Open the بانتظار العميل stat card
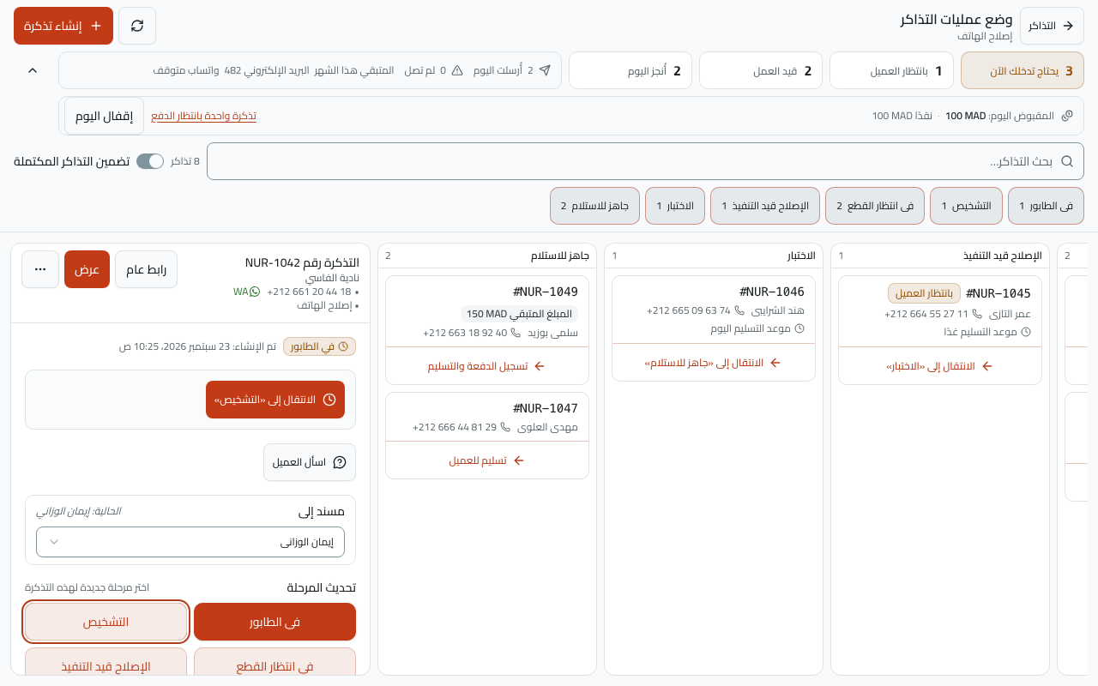1098x686 pixels. pos(891,70)
